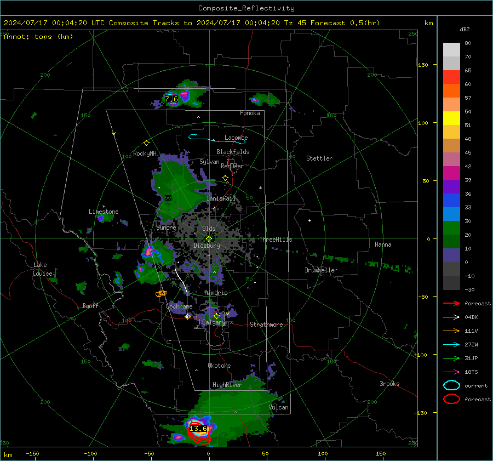This screenshot has height=461, width=493.
Task: Pick the bright green swatch in dBZ scale
Action: (451, 227)
